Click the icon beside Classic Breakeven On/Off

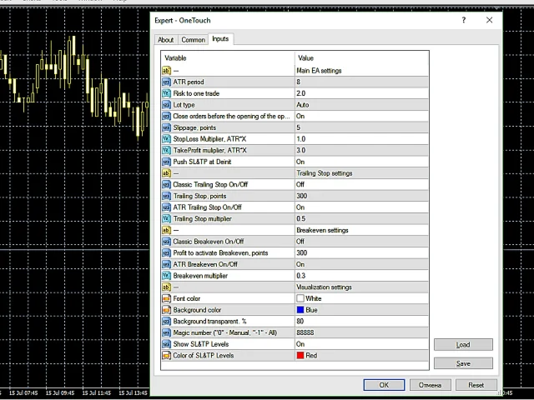(166, 242)
